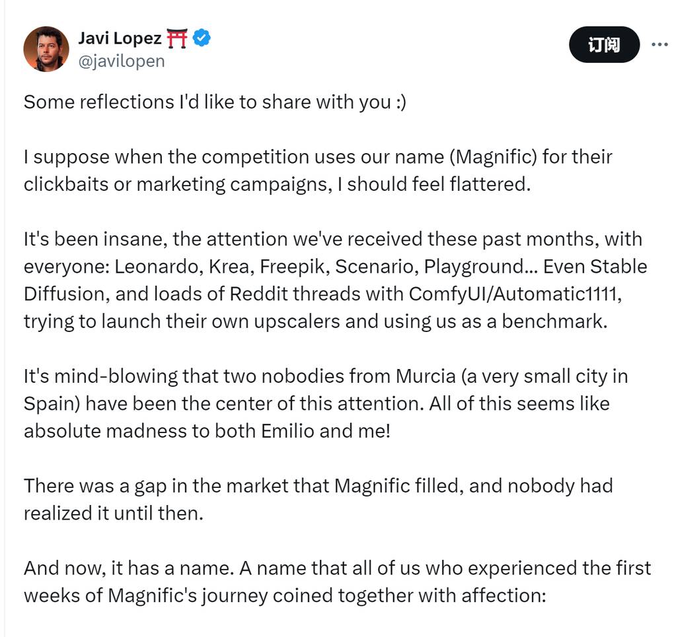Viewport: 676px width, 637px height.
Task: Click the 订阅 subscribe button
Action: point(604,45)
